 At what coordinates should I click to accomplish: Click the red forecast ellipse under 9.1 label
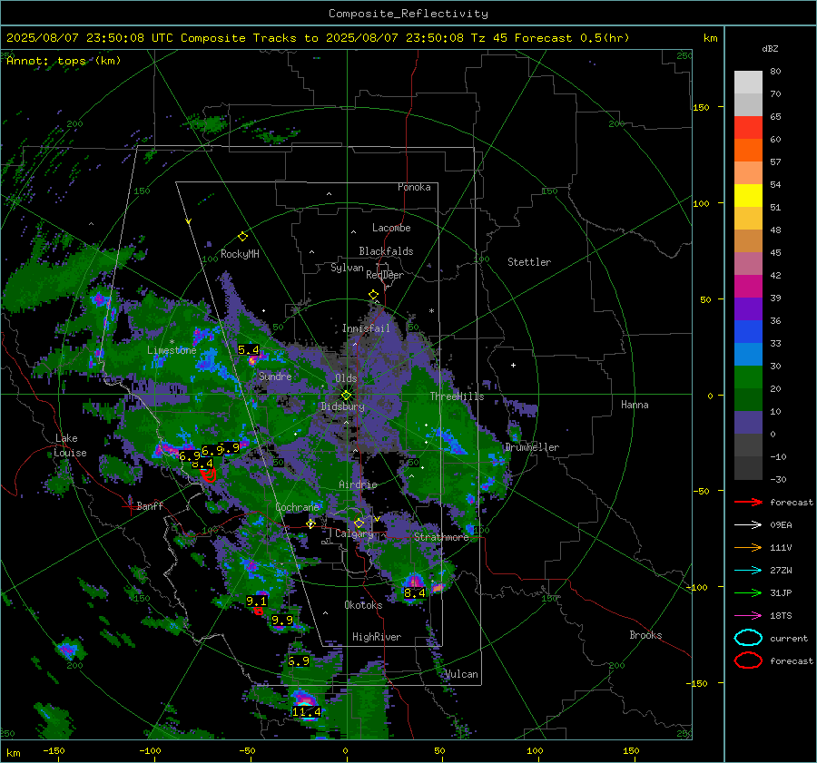click(x=259, y=611)
